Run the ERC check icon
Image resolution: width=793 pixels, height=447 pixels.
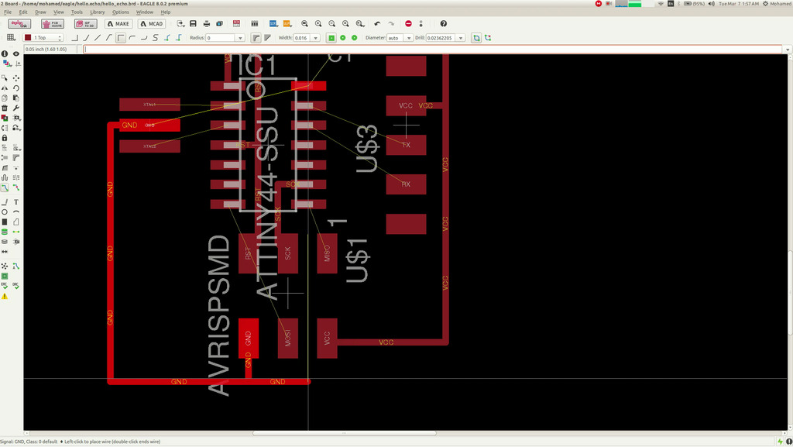coord(5,286)
